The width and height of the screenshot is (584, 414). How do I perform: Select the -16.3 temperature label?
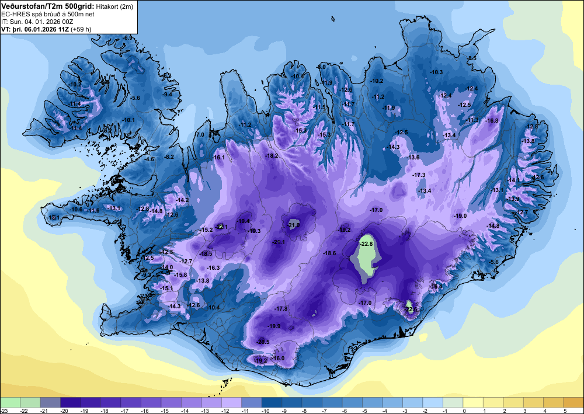pyautogui.click(x=213, y=268)
